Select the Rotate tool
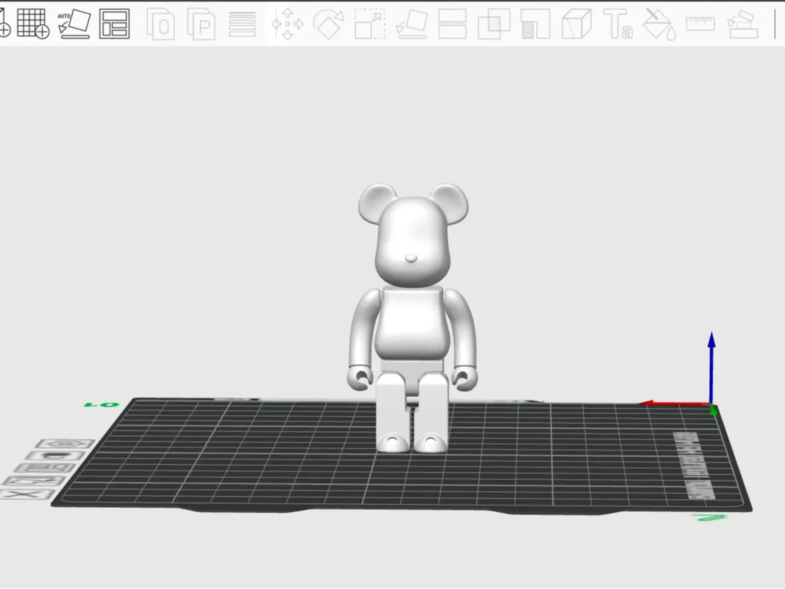This screenshot has width=785, height=589. (329, 23)
